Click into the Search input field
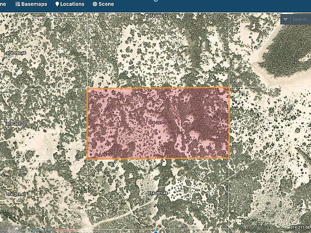 301,19
